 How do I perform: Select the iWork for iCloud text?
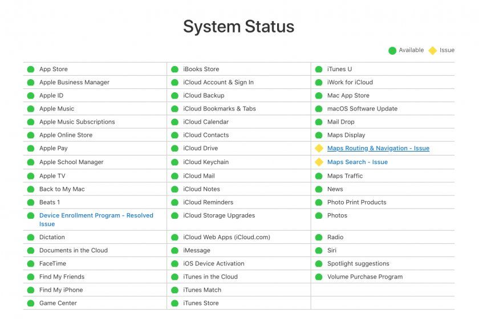tap(350, 83)
